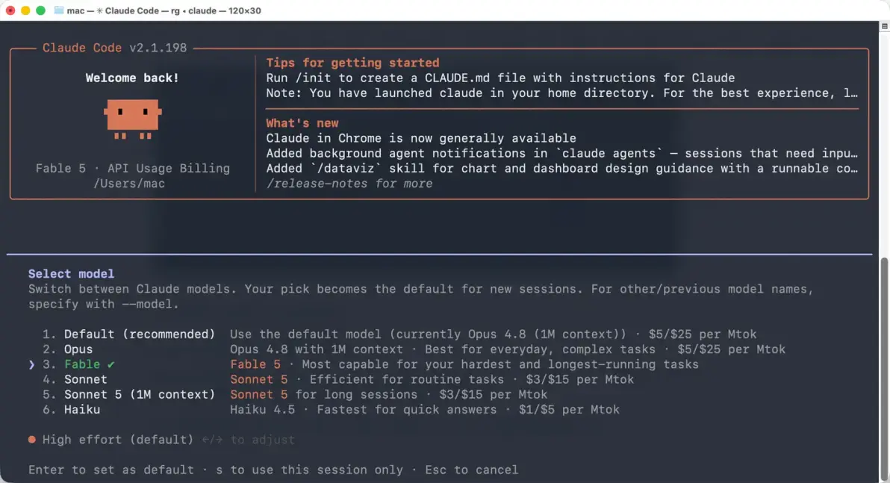Click the selection arrow before option 3
This screenshot has width=890, height=483.
point(32,364)
